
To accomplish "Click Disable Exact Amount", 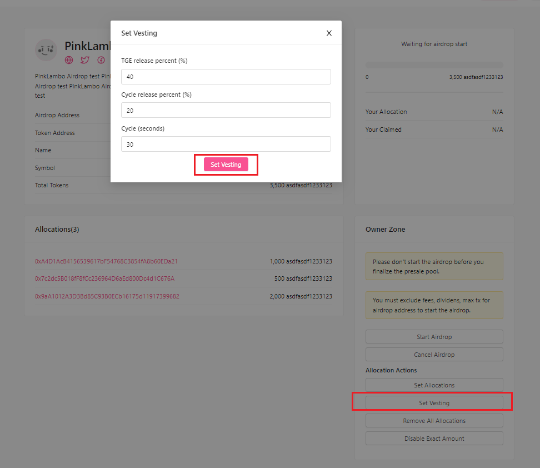I will [434, 438].
